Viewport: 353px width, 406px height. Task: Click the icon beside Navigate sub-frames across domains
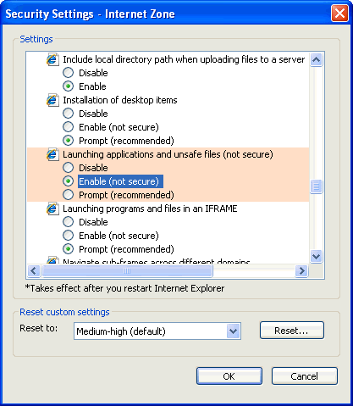point(52,260)
